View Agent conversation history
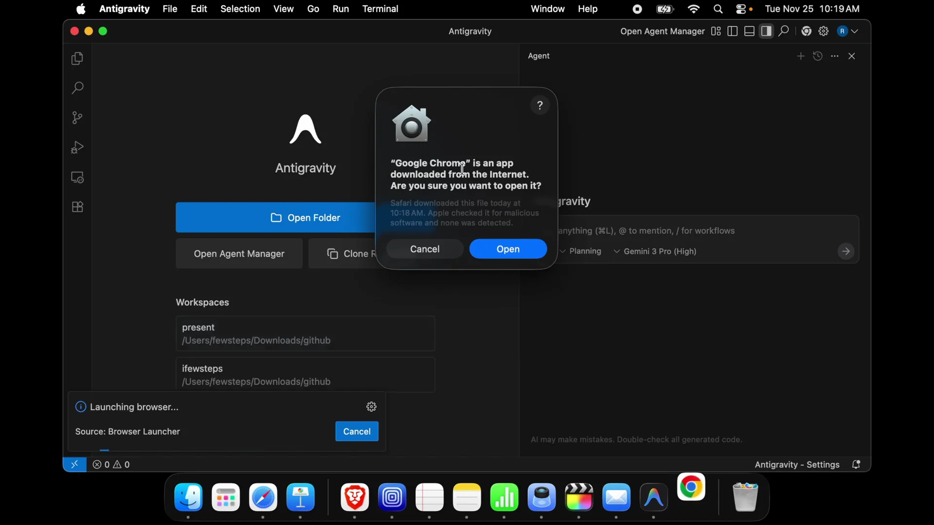Image resolution: width=934 pixels, height=525 pixels. [818, 56]
